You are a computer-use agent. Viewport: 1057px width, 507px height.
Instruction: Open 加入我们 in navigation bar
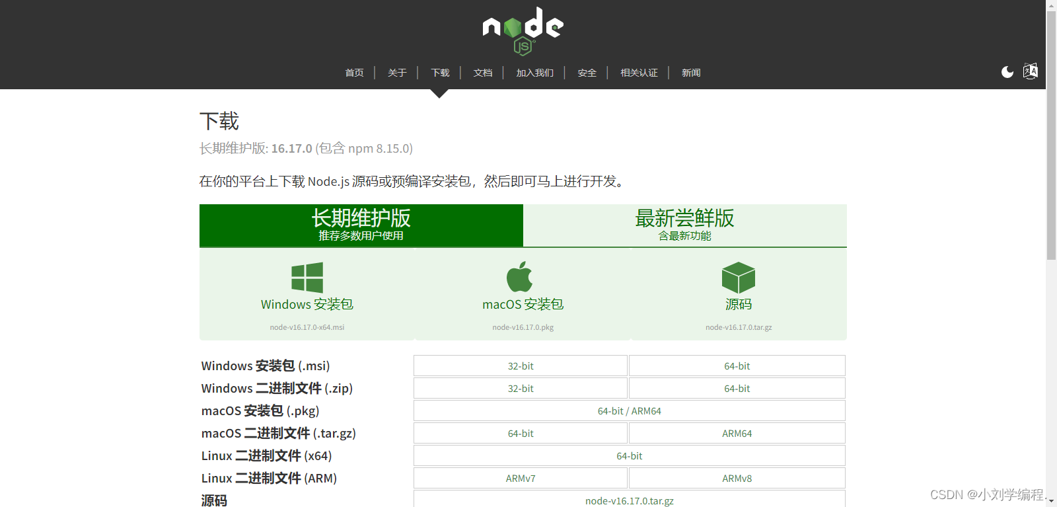point(535,73)
